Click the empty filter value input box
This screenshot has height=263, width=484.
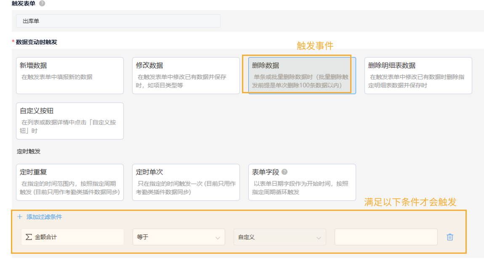pyautogui.click(x=386, y=237)
